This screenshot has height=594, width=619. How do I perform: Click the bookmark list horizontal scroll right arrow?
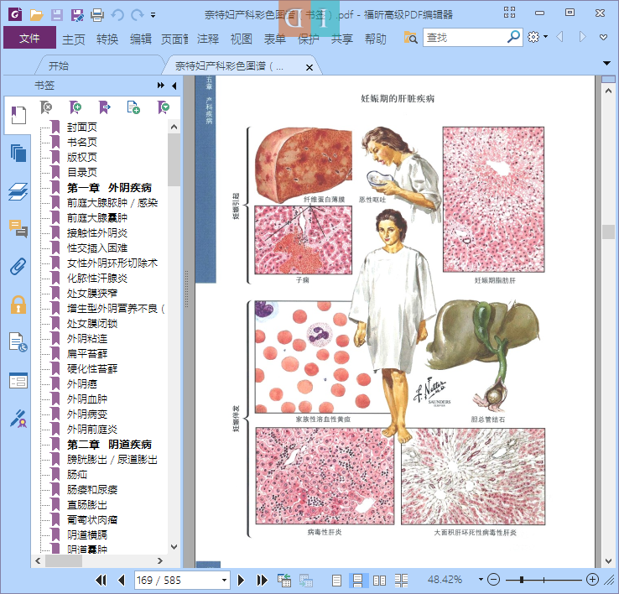pyautogui.click(x=159, y=560)
